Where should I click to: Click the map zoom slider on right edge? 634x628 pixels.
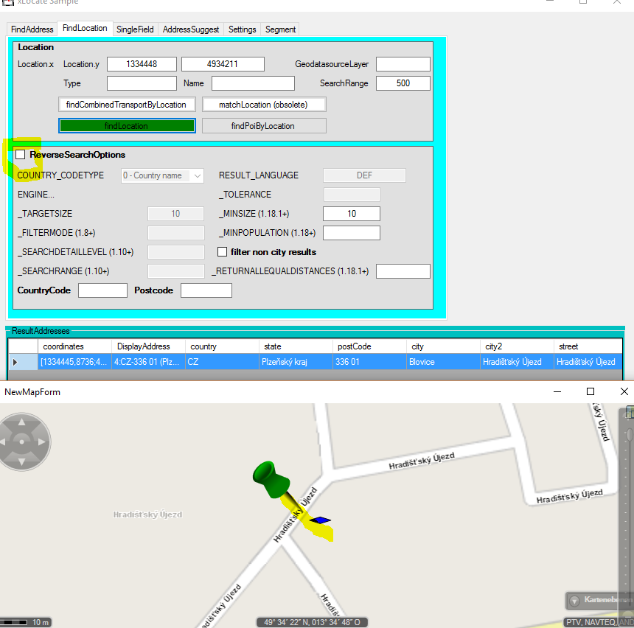click(629, 435)
